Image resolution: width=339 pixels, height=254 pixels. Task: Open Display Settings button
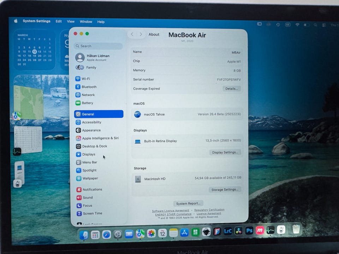click(x=226, y=152)
